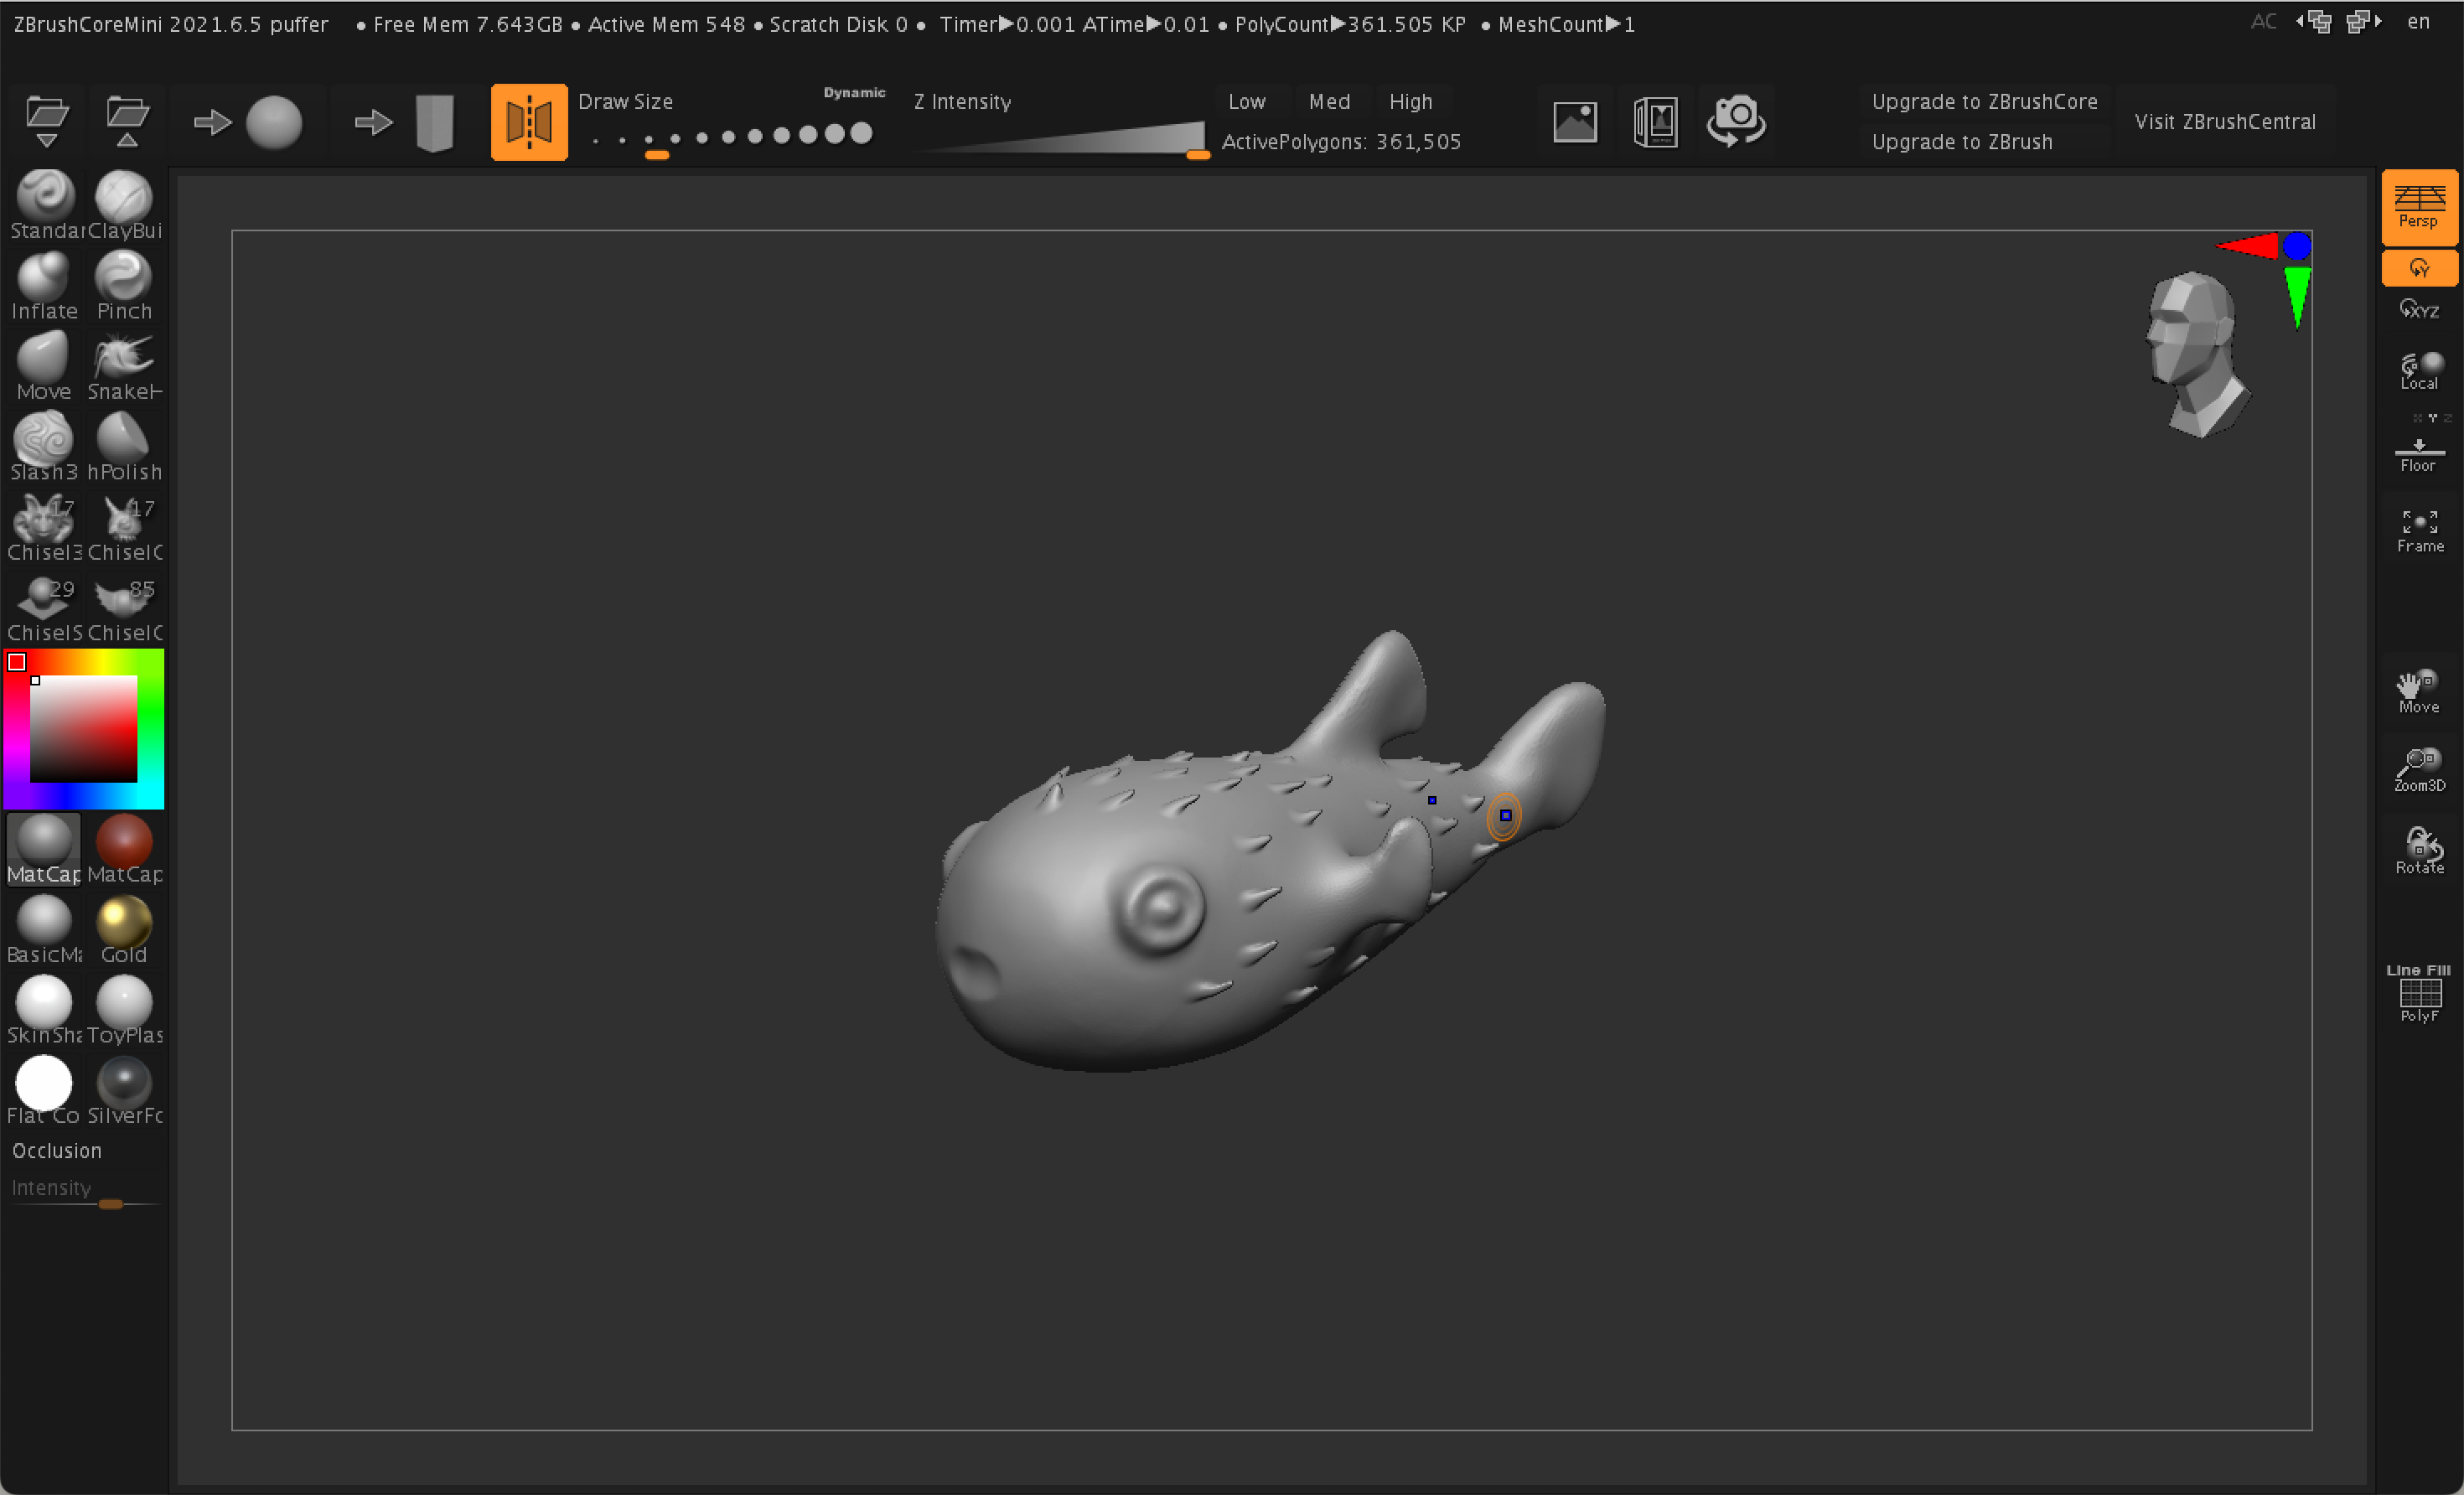The image size is (2464, 1495).
Task: Toggle PolyF Line Fill display
Action: click(x=2419, y=993)
